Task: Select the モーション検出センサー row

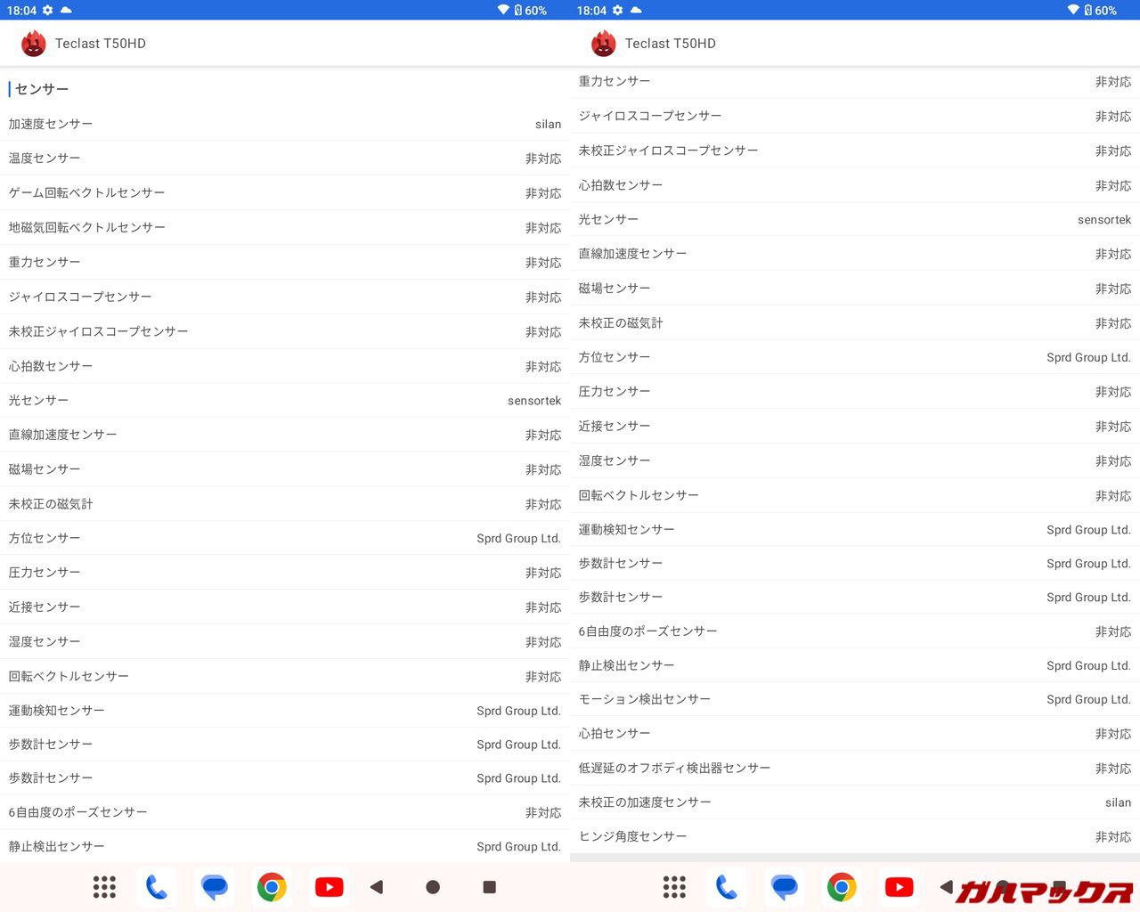Action: click(855, 699)
